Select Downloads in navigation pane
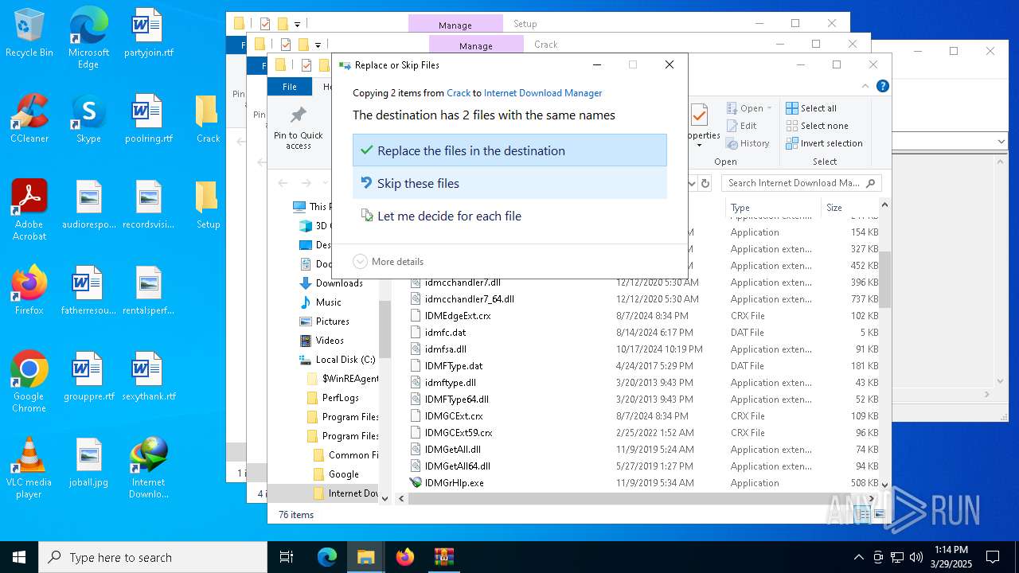 338,283
